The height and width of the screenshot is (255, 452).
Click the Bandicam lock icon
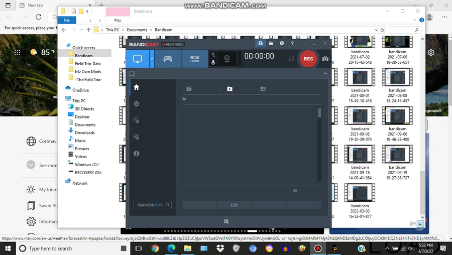tap(260, 43)
